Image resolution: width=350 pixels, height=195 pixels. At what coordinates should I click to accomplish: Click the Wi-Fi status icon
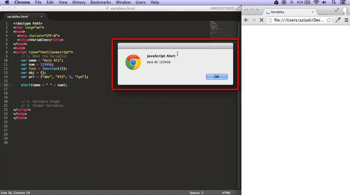coord(316,2)
